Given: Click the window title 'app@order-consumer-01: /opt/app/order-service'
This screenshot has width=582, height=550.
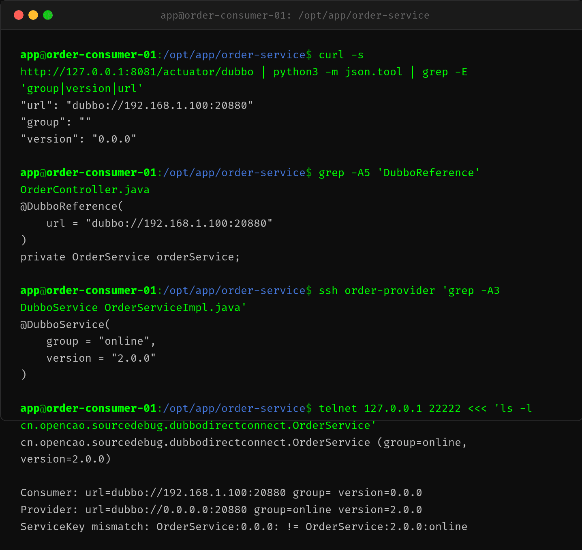Looking at the screenshot, I should coord(295,15).
